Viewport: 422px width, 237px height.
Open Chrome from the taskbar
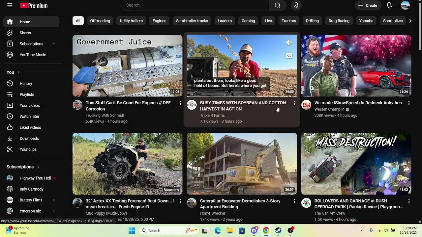click(266, 230)
